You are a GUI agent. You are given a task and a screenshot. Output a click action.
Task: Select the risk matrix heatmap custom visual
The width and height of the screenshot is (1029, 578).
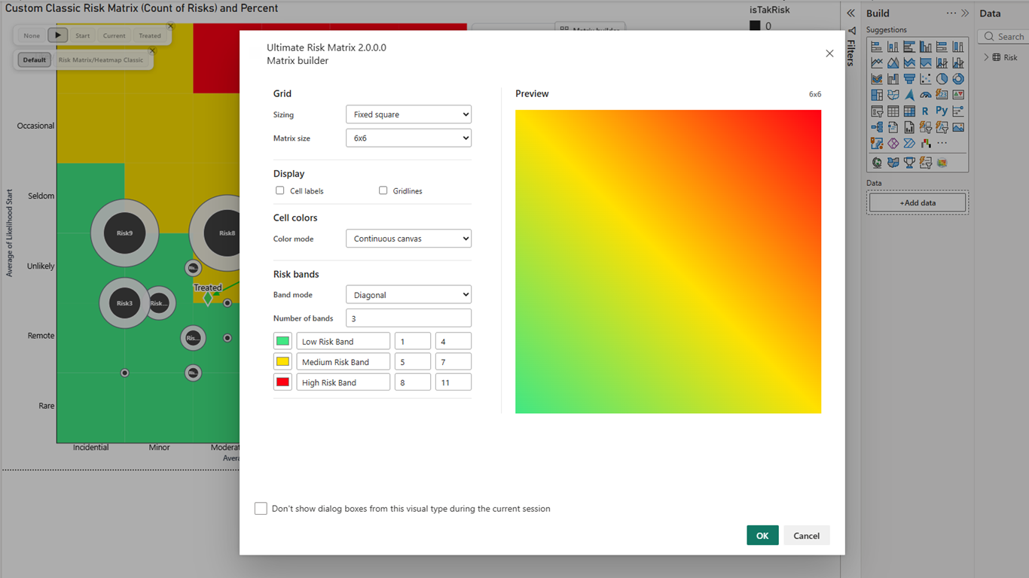(942, 162)
